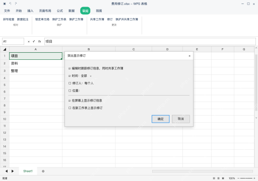Select column A header

(36, 49)
